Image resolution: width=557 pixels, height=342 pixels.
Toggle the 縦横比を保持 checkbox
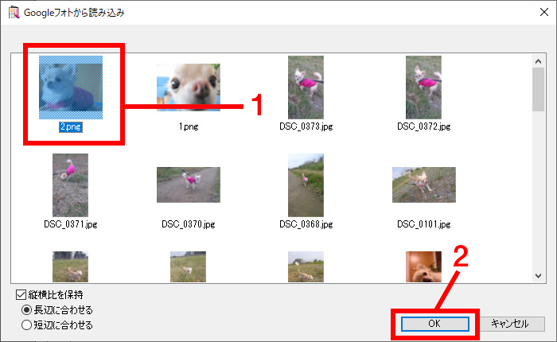[x=21, y=294]
